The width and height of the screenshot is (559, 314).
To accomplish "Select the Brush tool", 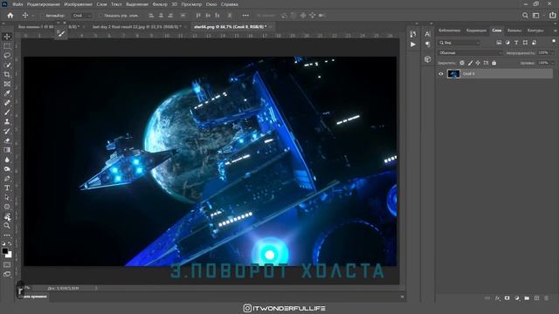I will coord(7,113).
